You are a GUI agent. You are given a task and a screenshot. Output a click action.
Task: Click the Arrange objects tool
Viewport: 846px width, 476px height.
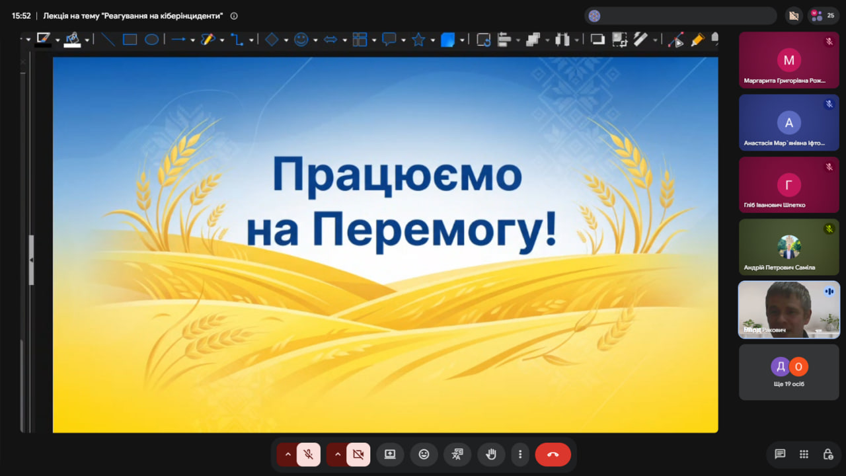533,40
